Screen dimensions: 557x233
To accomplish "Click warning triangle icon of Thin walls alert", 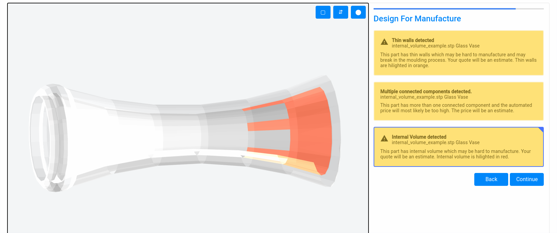I will pyautogui.click(x=384, y=42).
